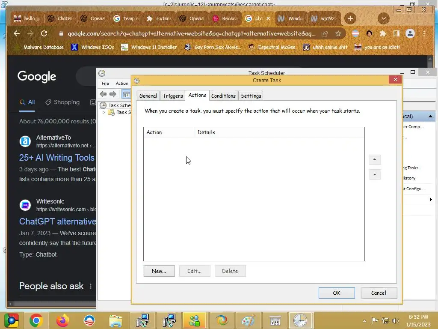Switch to the hello.jp browser tab
This screenshot has height=329, width=438.
point(27,19)
